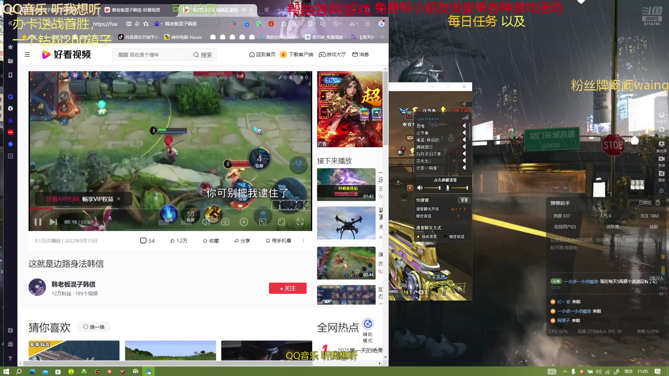
Task: Open 抖音音乐开放平台 bookmark
Action: tap(138, 37)
